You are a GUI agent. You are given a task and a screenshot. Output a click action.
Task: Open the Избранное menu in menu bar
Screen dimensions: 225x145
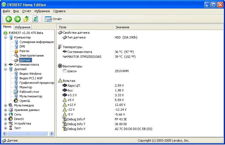42,11
